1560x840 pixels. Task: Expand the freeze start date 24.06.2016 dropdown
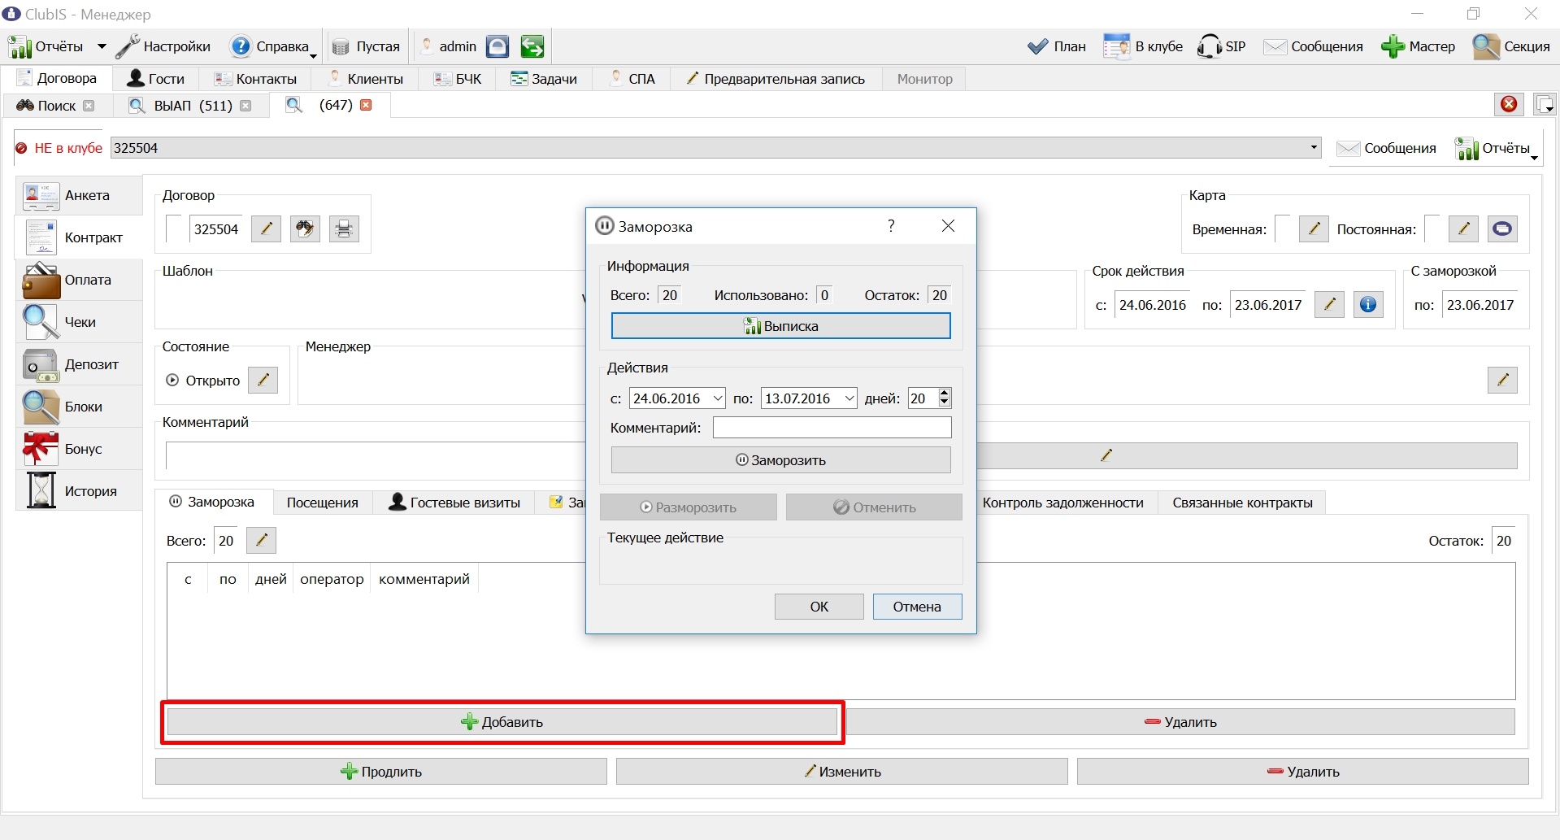click(x=718, y=398)
